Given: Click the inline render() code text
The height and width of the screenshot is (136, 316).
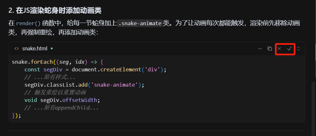Looking at the screenshot, I should pyautogui.click(x=28, y=24).
